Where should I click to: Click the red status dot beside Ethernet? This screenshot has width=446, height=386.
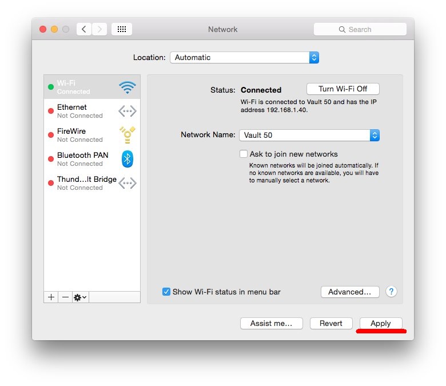[51, 111]
